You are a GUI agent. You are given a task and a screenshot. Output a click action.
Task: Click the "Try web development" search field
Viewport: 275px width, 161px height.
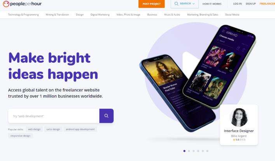(54, 116)
